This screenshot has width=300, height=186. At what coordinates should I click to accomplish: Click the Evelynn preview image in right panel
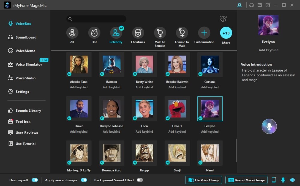(x=268, y=25)
